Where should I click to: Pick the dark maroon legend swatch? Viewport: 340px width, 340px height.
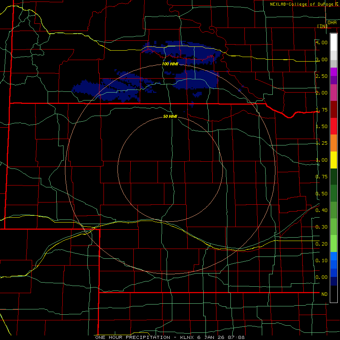[x=334, y=110]
